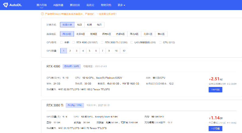The width and height of the screenshot is (242, 133).
Task: Pick 6 in GPU数量 selector
Action: [96, 51]
